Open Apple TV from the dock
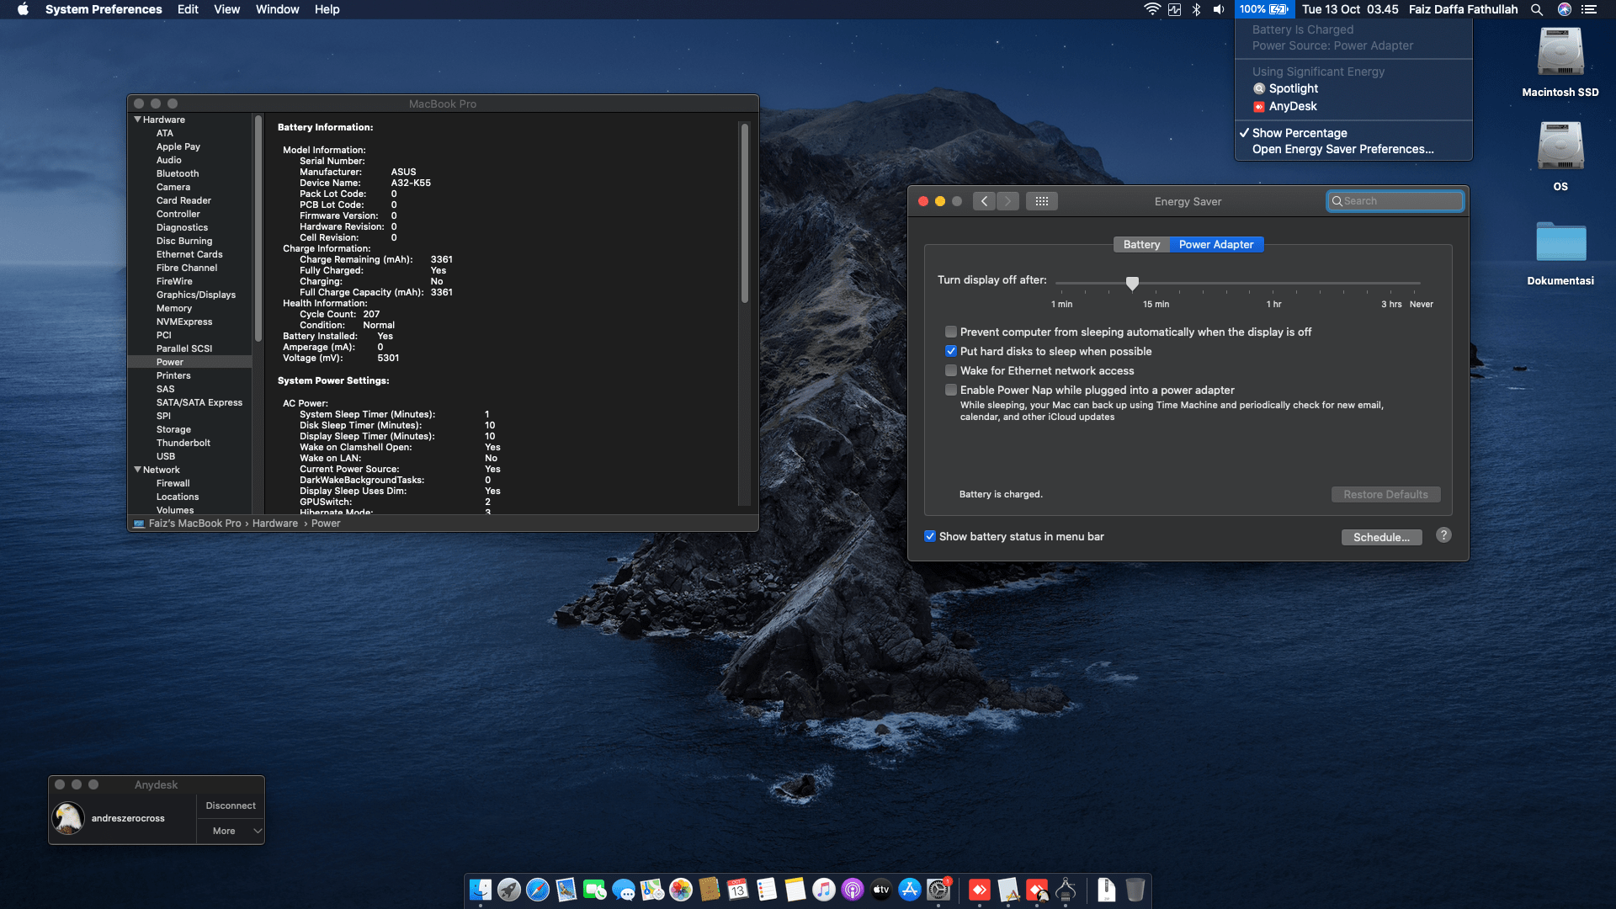Viewport: 1616px width, 909px height. [x=881, y=890]
